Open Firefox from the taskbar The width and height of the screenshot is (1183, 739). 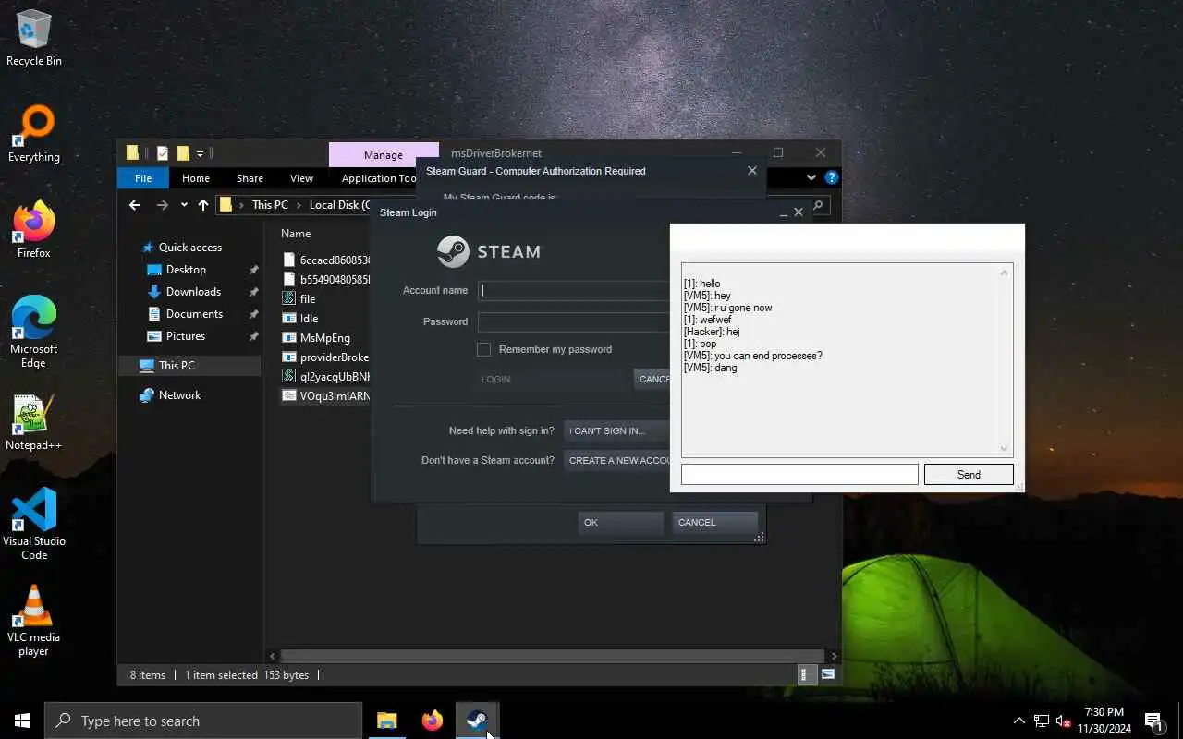click(433, 721)
